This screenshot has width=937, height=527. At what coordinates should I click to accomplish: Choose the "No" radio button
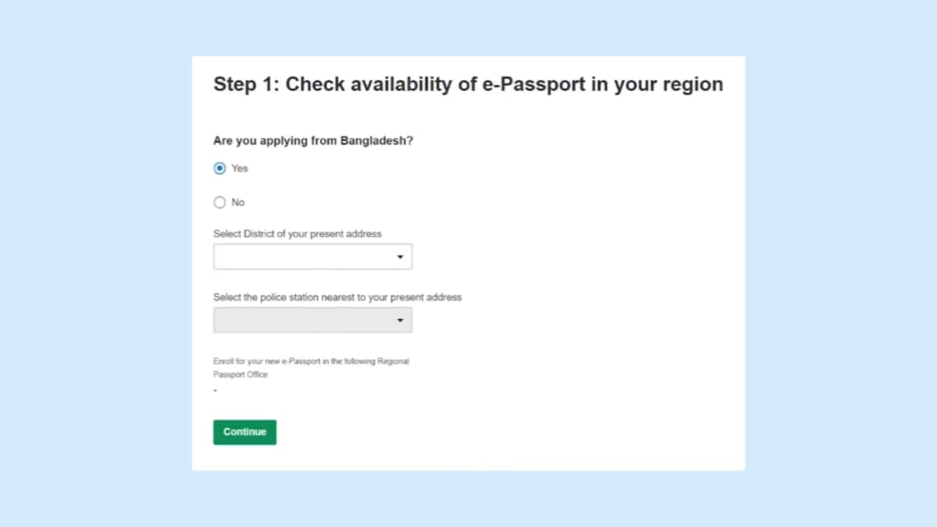[x=219, y=203]
